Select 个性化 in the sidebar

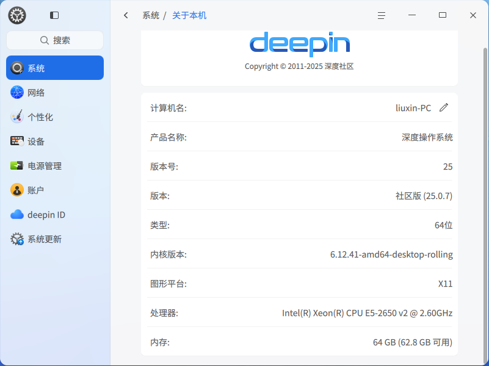tap(55, 117)
